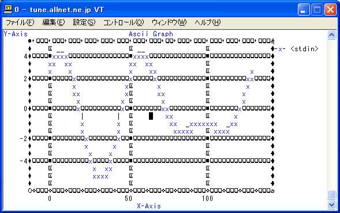Screen dimensions: 340x213
Task: Open the ファイル(F) menu
Action: (x=20, y=22)
